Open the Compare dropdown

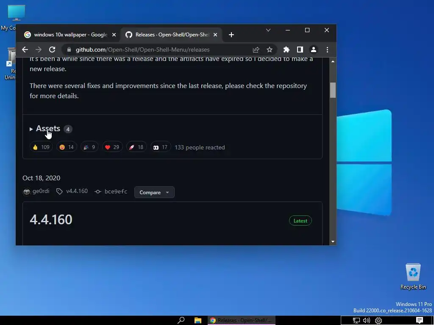click(154, 193)
